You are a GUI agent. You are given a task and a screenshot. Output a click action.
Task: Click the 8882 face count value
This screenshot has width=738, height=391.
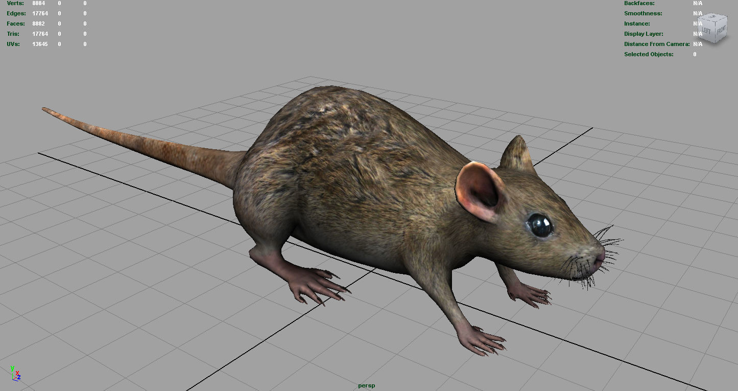(39, 24)
